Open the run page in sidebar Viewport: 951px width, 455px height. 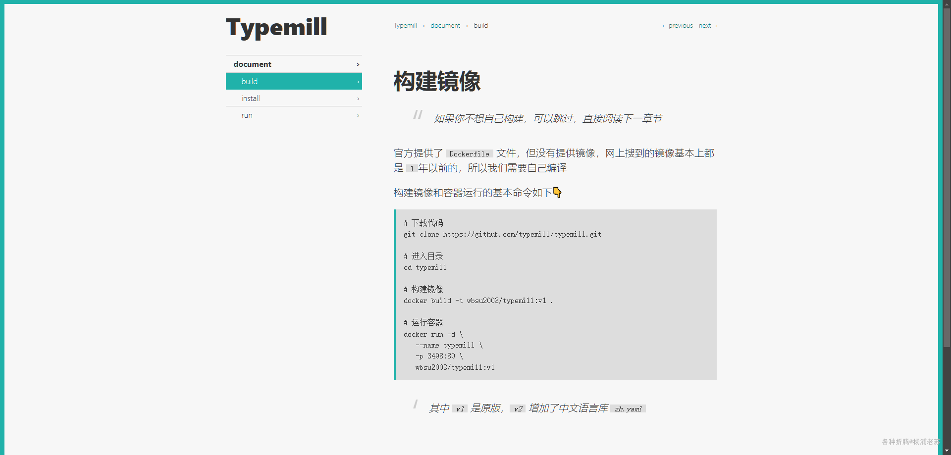(x=294, y=115)
